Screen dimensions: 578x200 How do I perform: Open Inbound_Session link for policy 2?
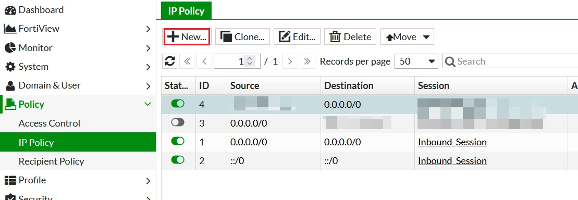pyautogui.click(x=452, y=161)
